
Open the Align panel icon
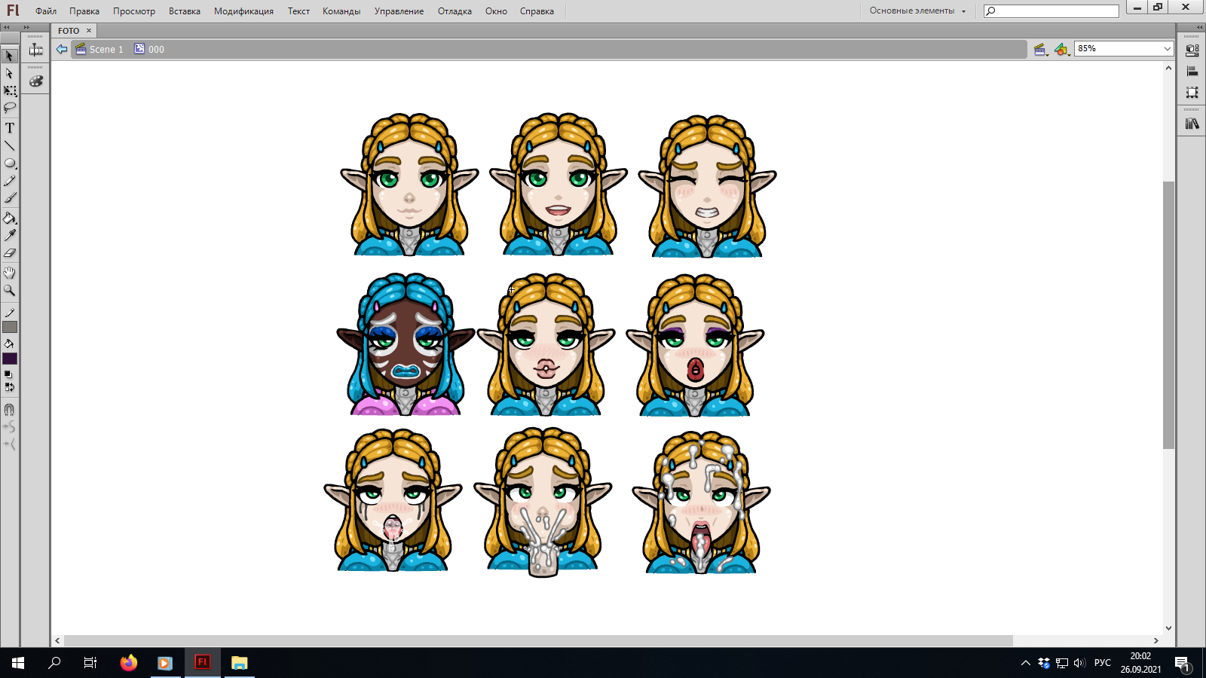click(x=1192, y=72)
